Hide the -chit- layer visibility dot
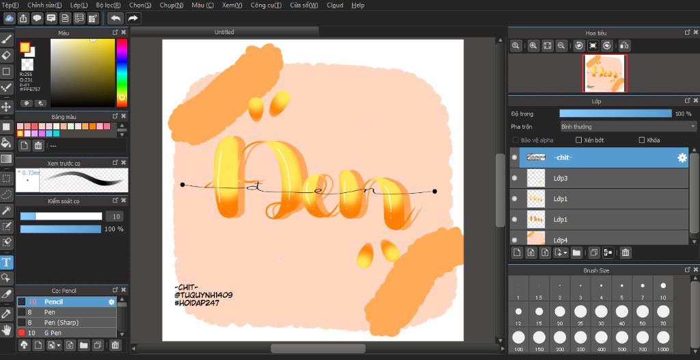 pyautogui.click(x=514, y=157)
